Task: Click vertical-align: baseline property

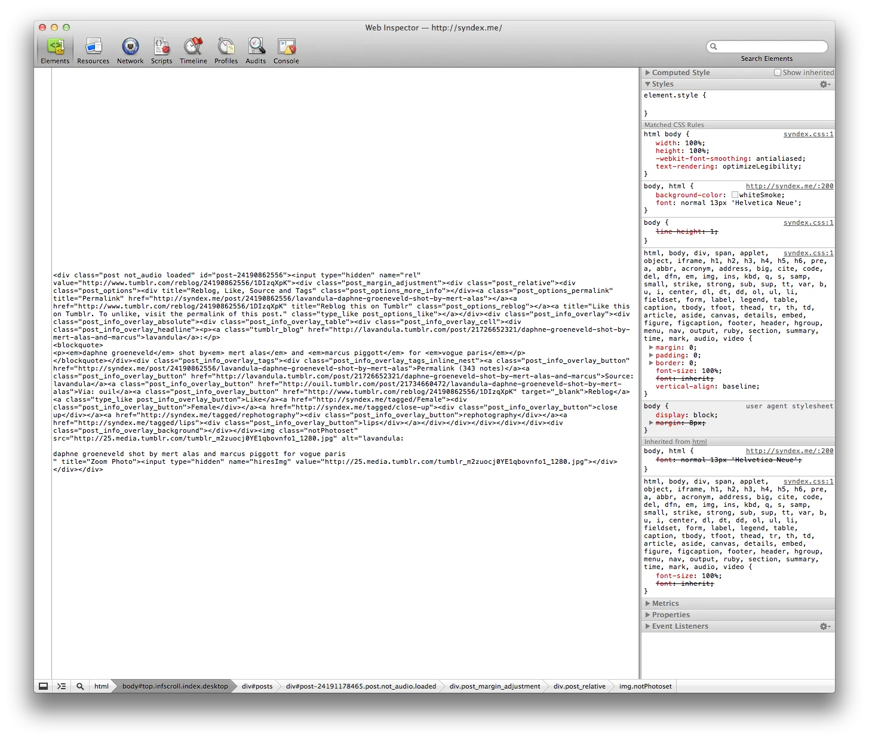Action: 708,386
